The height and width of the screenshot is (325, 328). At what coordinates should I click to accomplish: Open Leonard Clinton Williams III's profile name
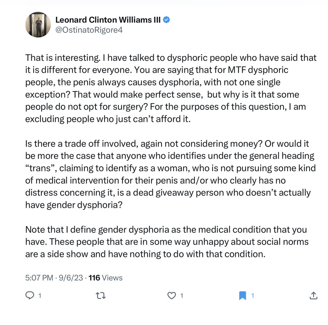(108, 20)
